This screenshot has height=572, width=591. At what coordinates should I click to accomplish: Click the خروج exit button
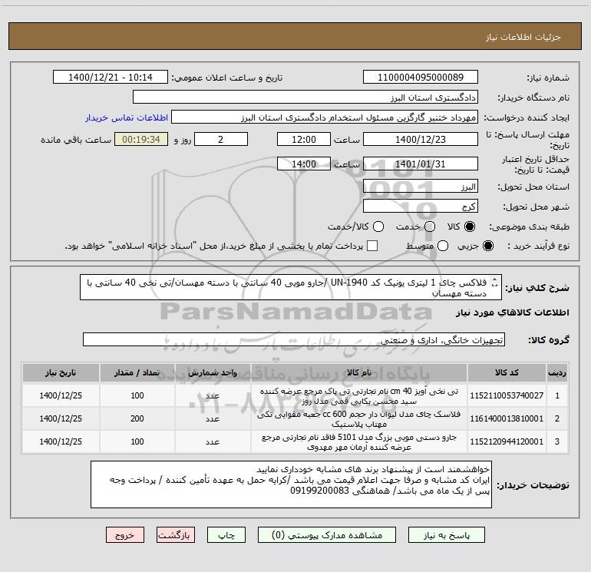click(125, 535)
